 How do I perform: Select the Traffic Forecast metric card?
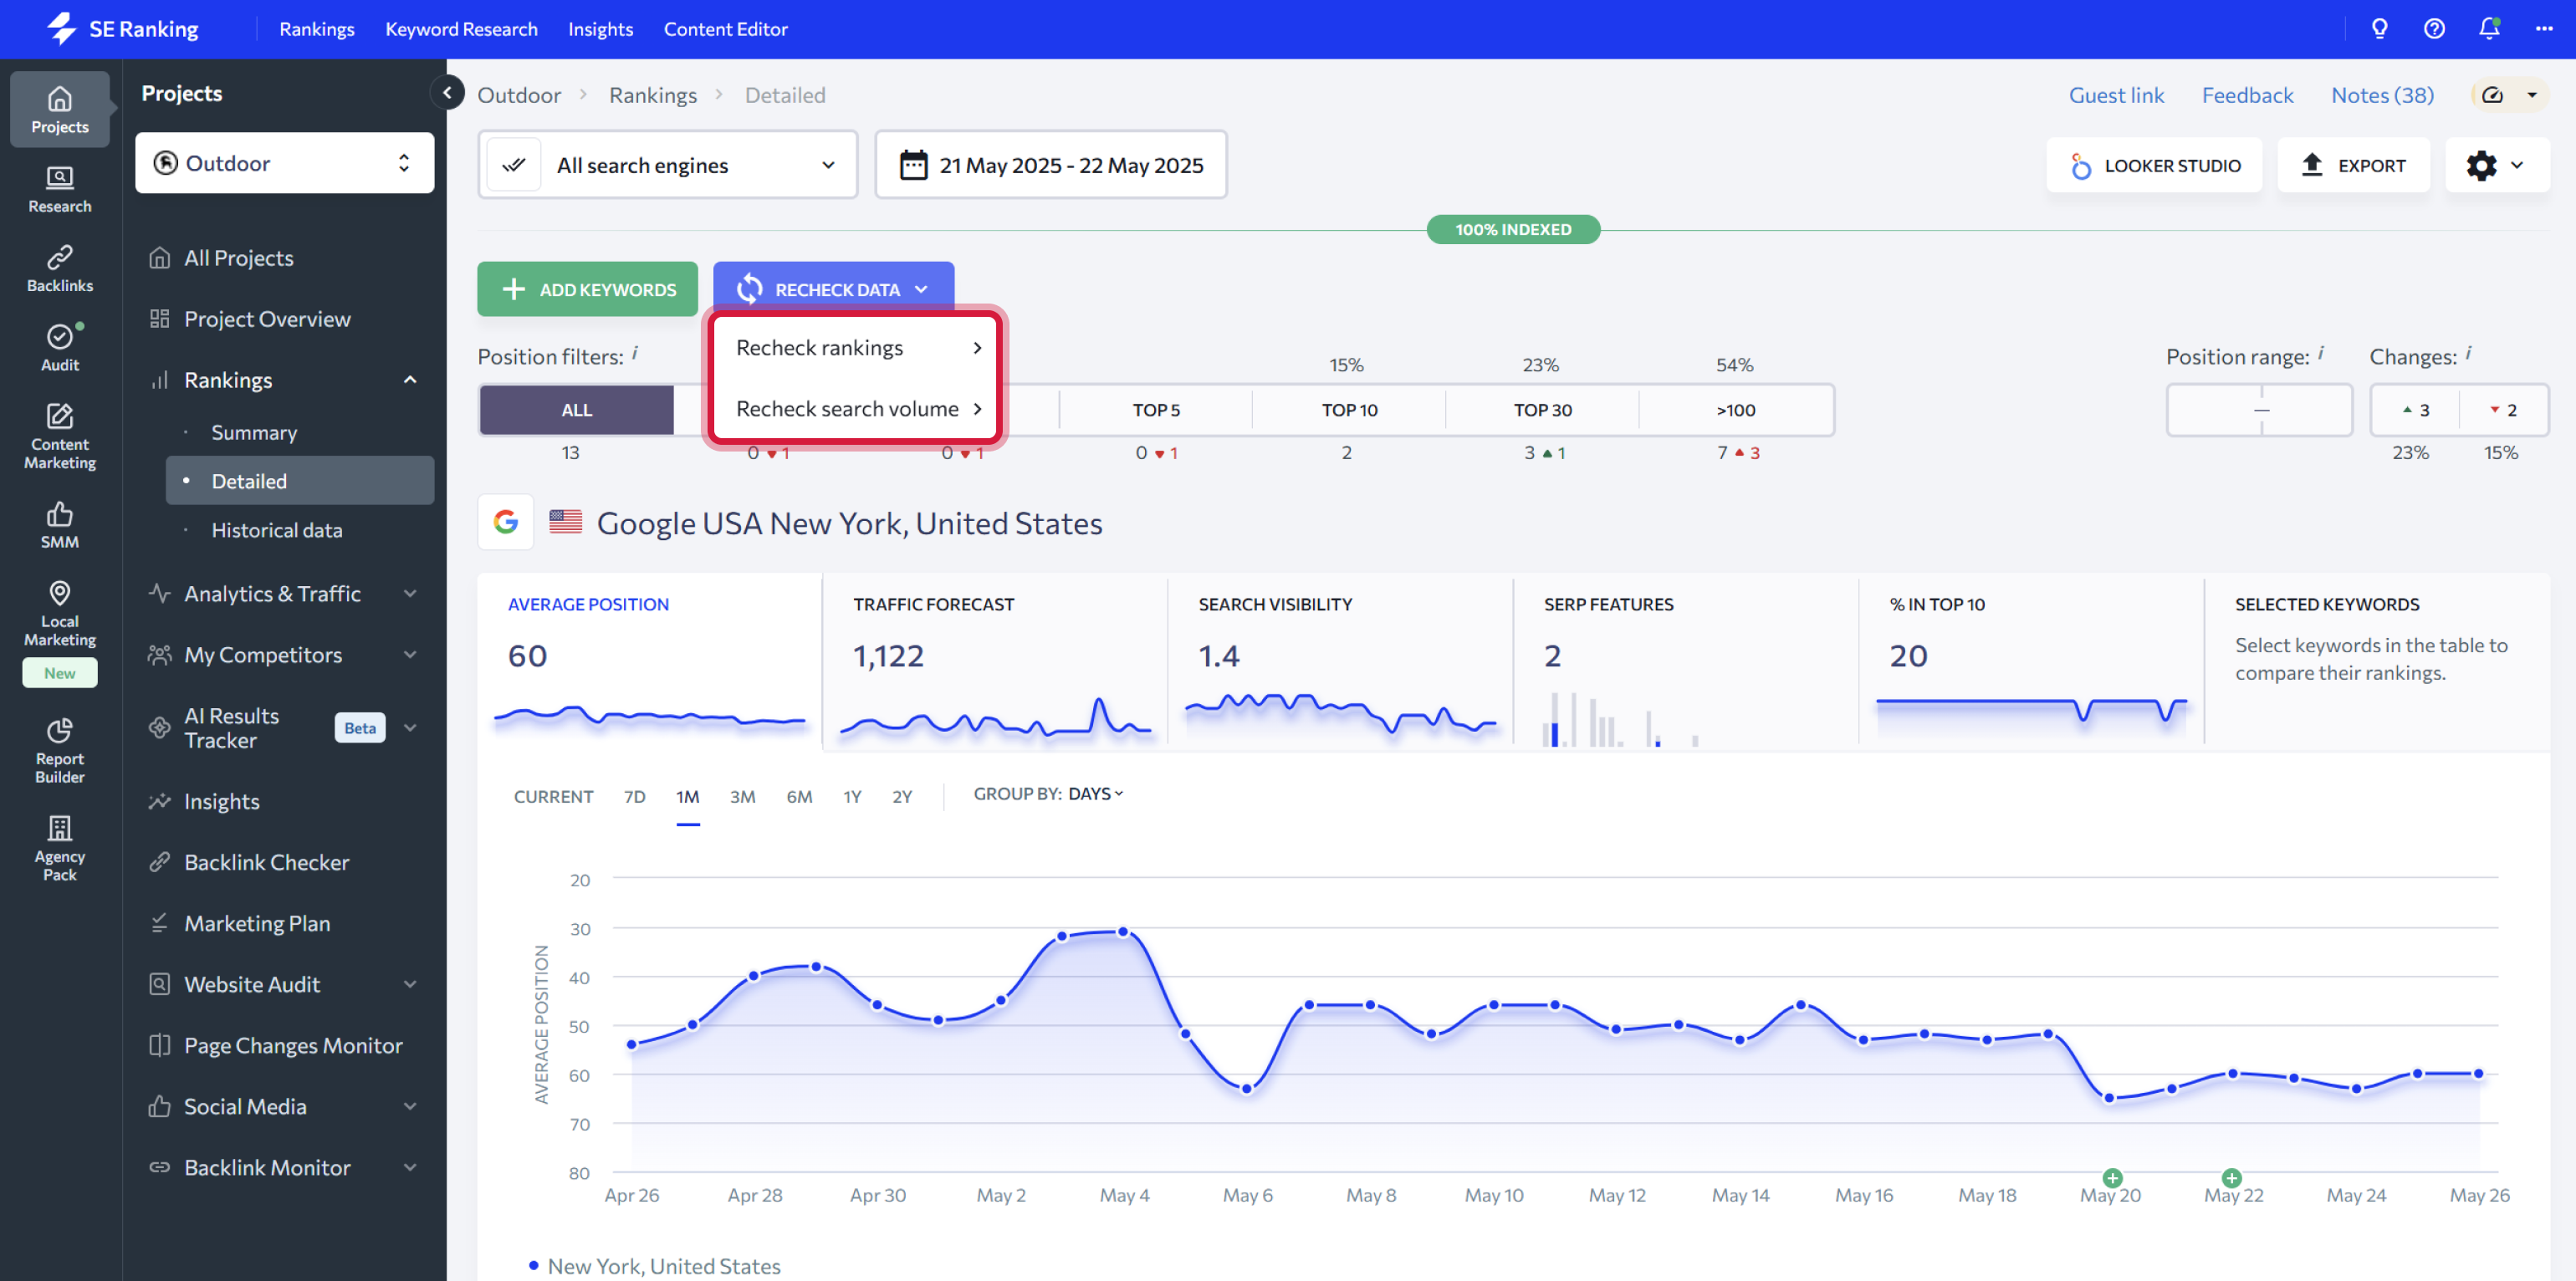pyautogui.click(x=994, y=660)
